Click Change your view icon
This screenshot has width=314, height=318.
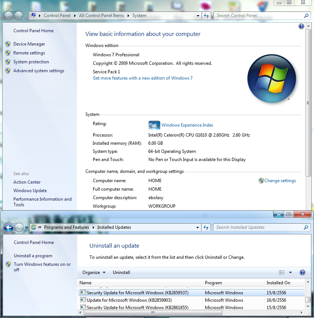281,272
